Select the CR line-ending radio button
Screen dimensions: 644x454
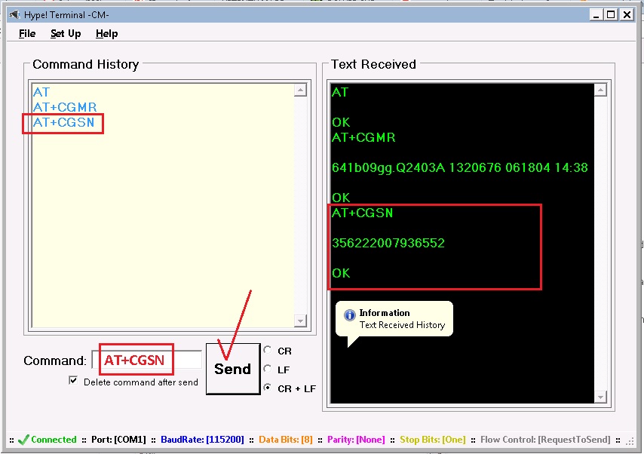tap(268, 351)
